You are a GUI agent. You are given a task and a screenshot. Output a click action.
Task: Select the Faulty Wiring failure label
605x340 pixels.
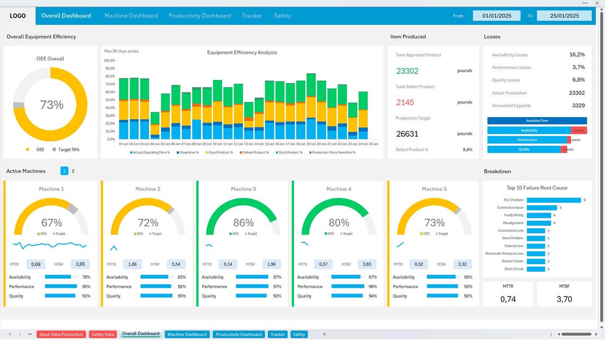514,215
